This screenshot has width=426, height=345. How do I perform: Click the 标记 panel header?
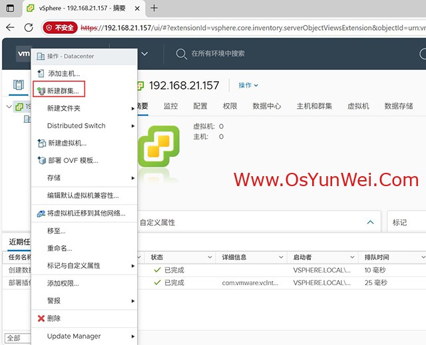399,223
